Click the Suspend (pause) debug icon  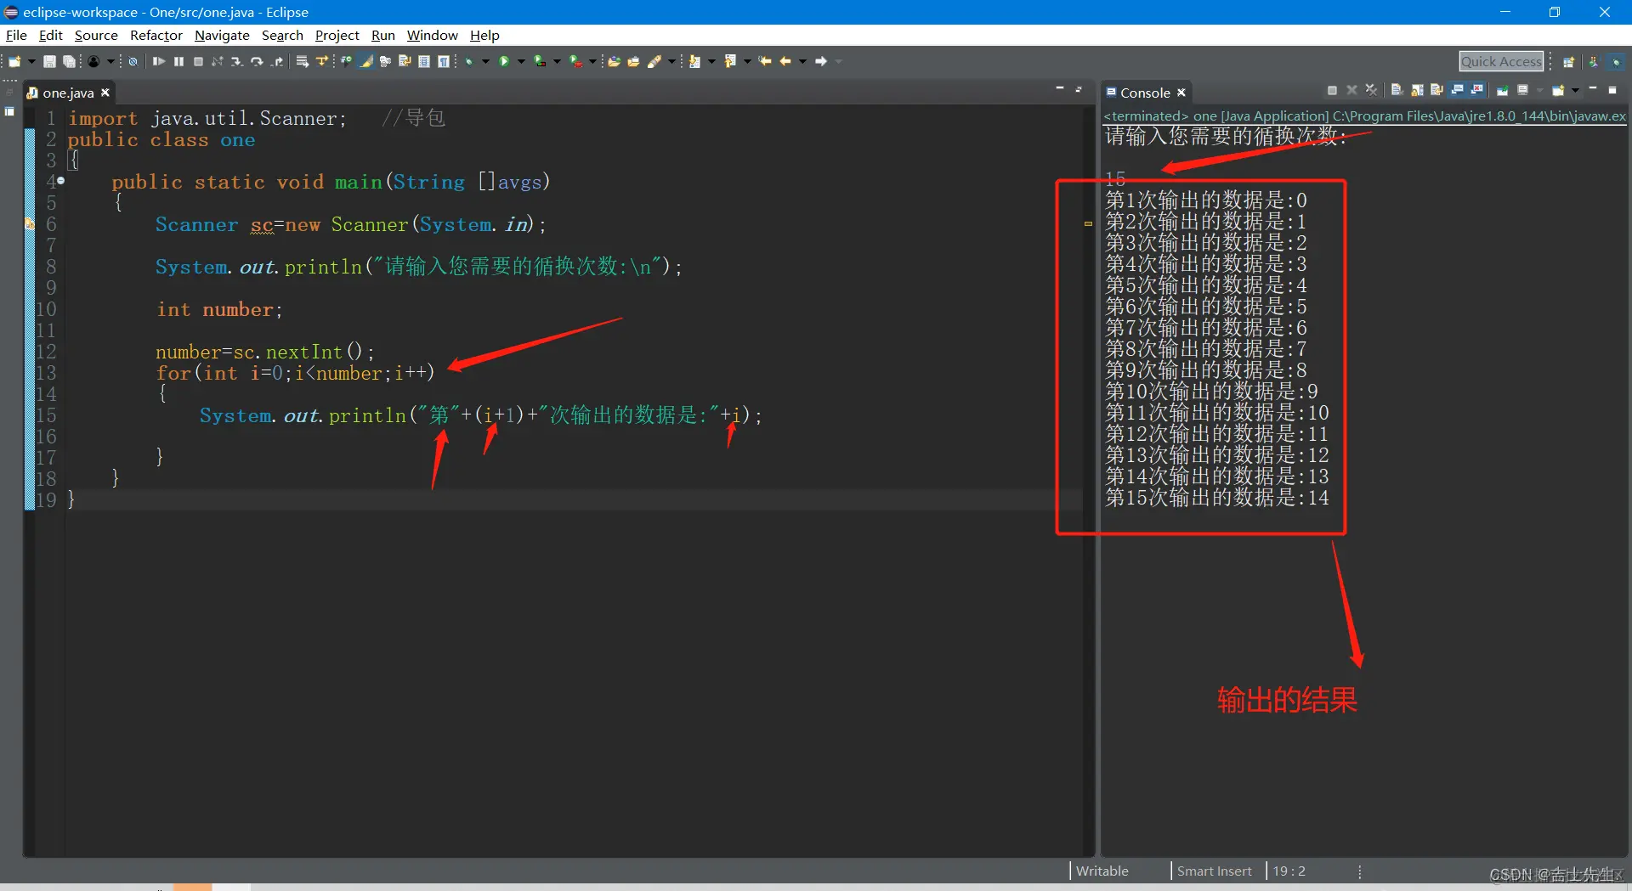tap(178, 61)
